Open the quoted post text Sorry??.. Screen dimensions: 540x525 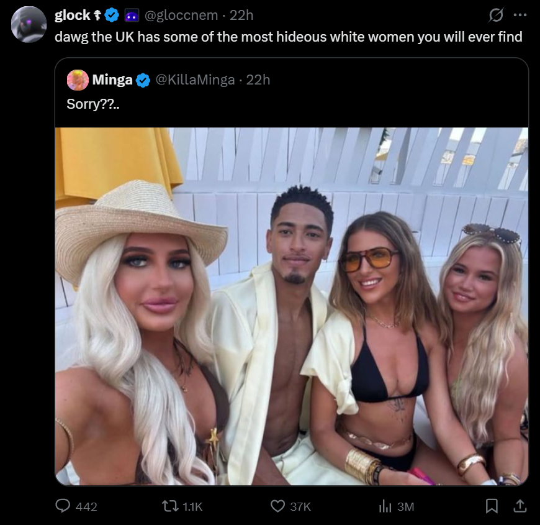point(93,104)
